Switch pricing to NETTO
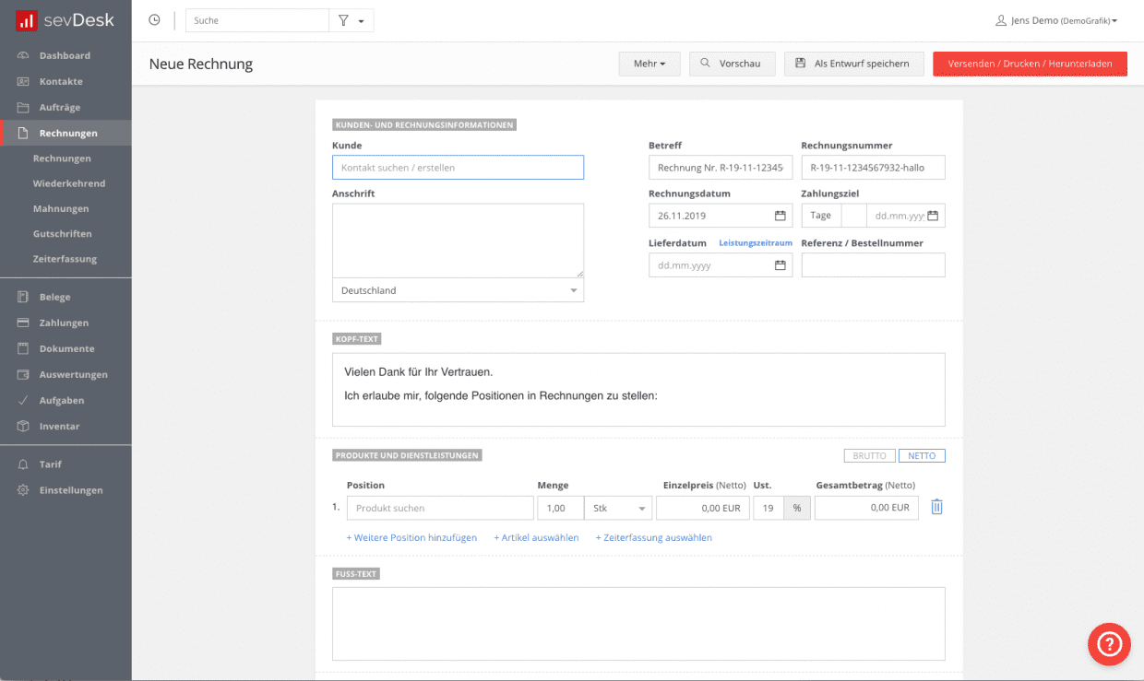 pos(922,456)
